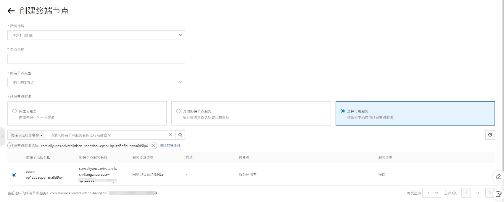Expand the 终端节点类型 dropdown
The width and height of the screenshot is (504, 202).
click(96, 82)
